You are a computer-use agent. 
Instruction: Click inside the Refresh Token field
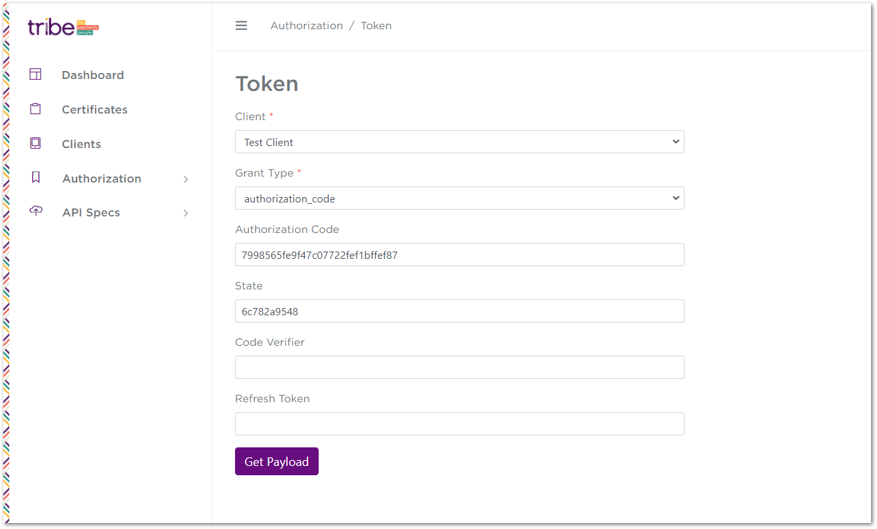459,423
